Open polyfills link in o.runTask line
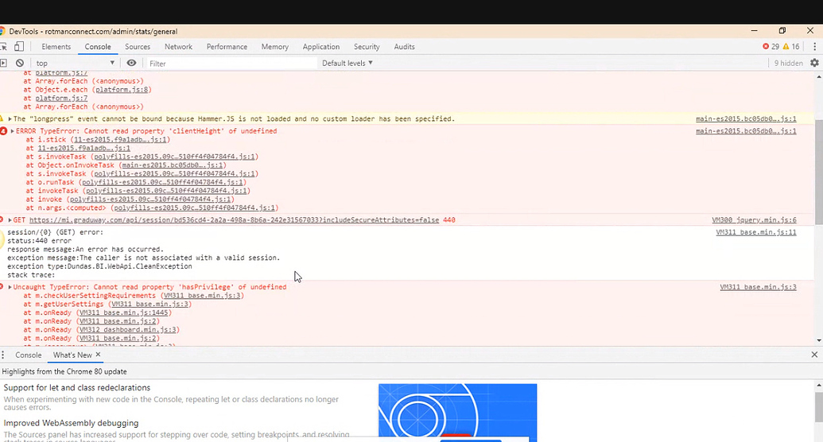Screen dimensions: 823x442 point(162,182)
